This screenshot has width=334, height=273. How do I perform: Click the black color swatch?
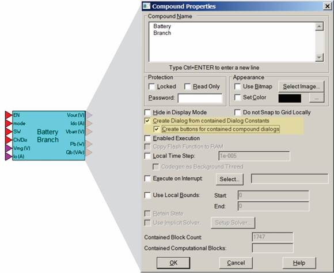point(290,98)
